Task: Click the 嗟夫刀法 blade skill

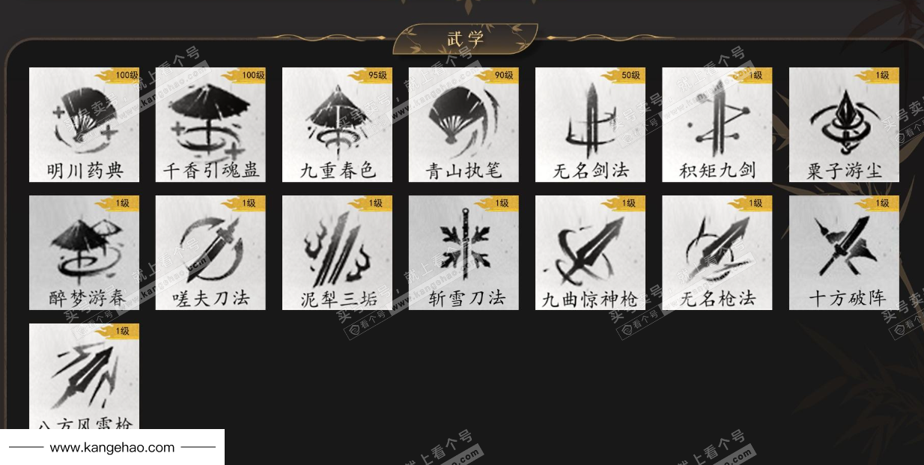Action: pos(210,252)
